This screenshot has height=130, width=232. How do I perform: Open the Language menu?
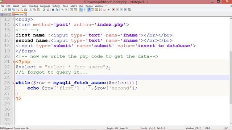(x=45, y=6)
